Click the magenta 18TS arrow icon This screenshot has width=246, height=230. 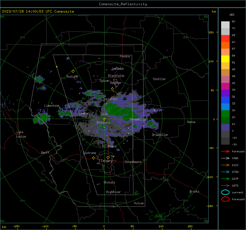point(225,185)
